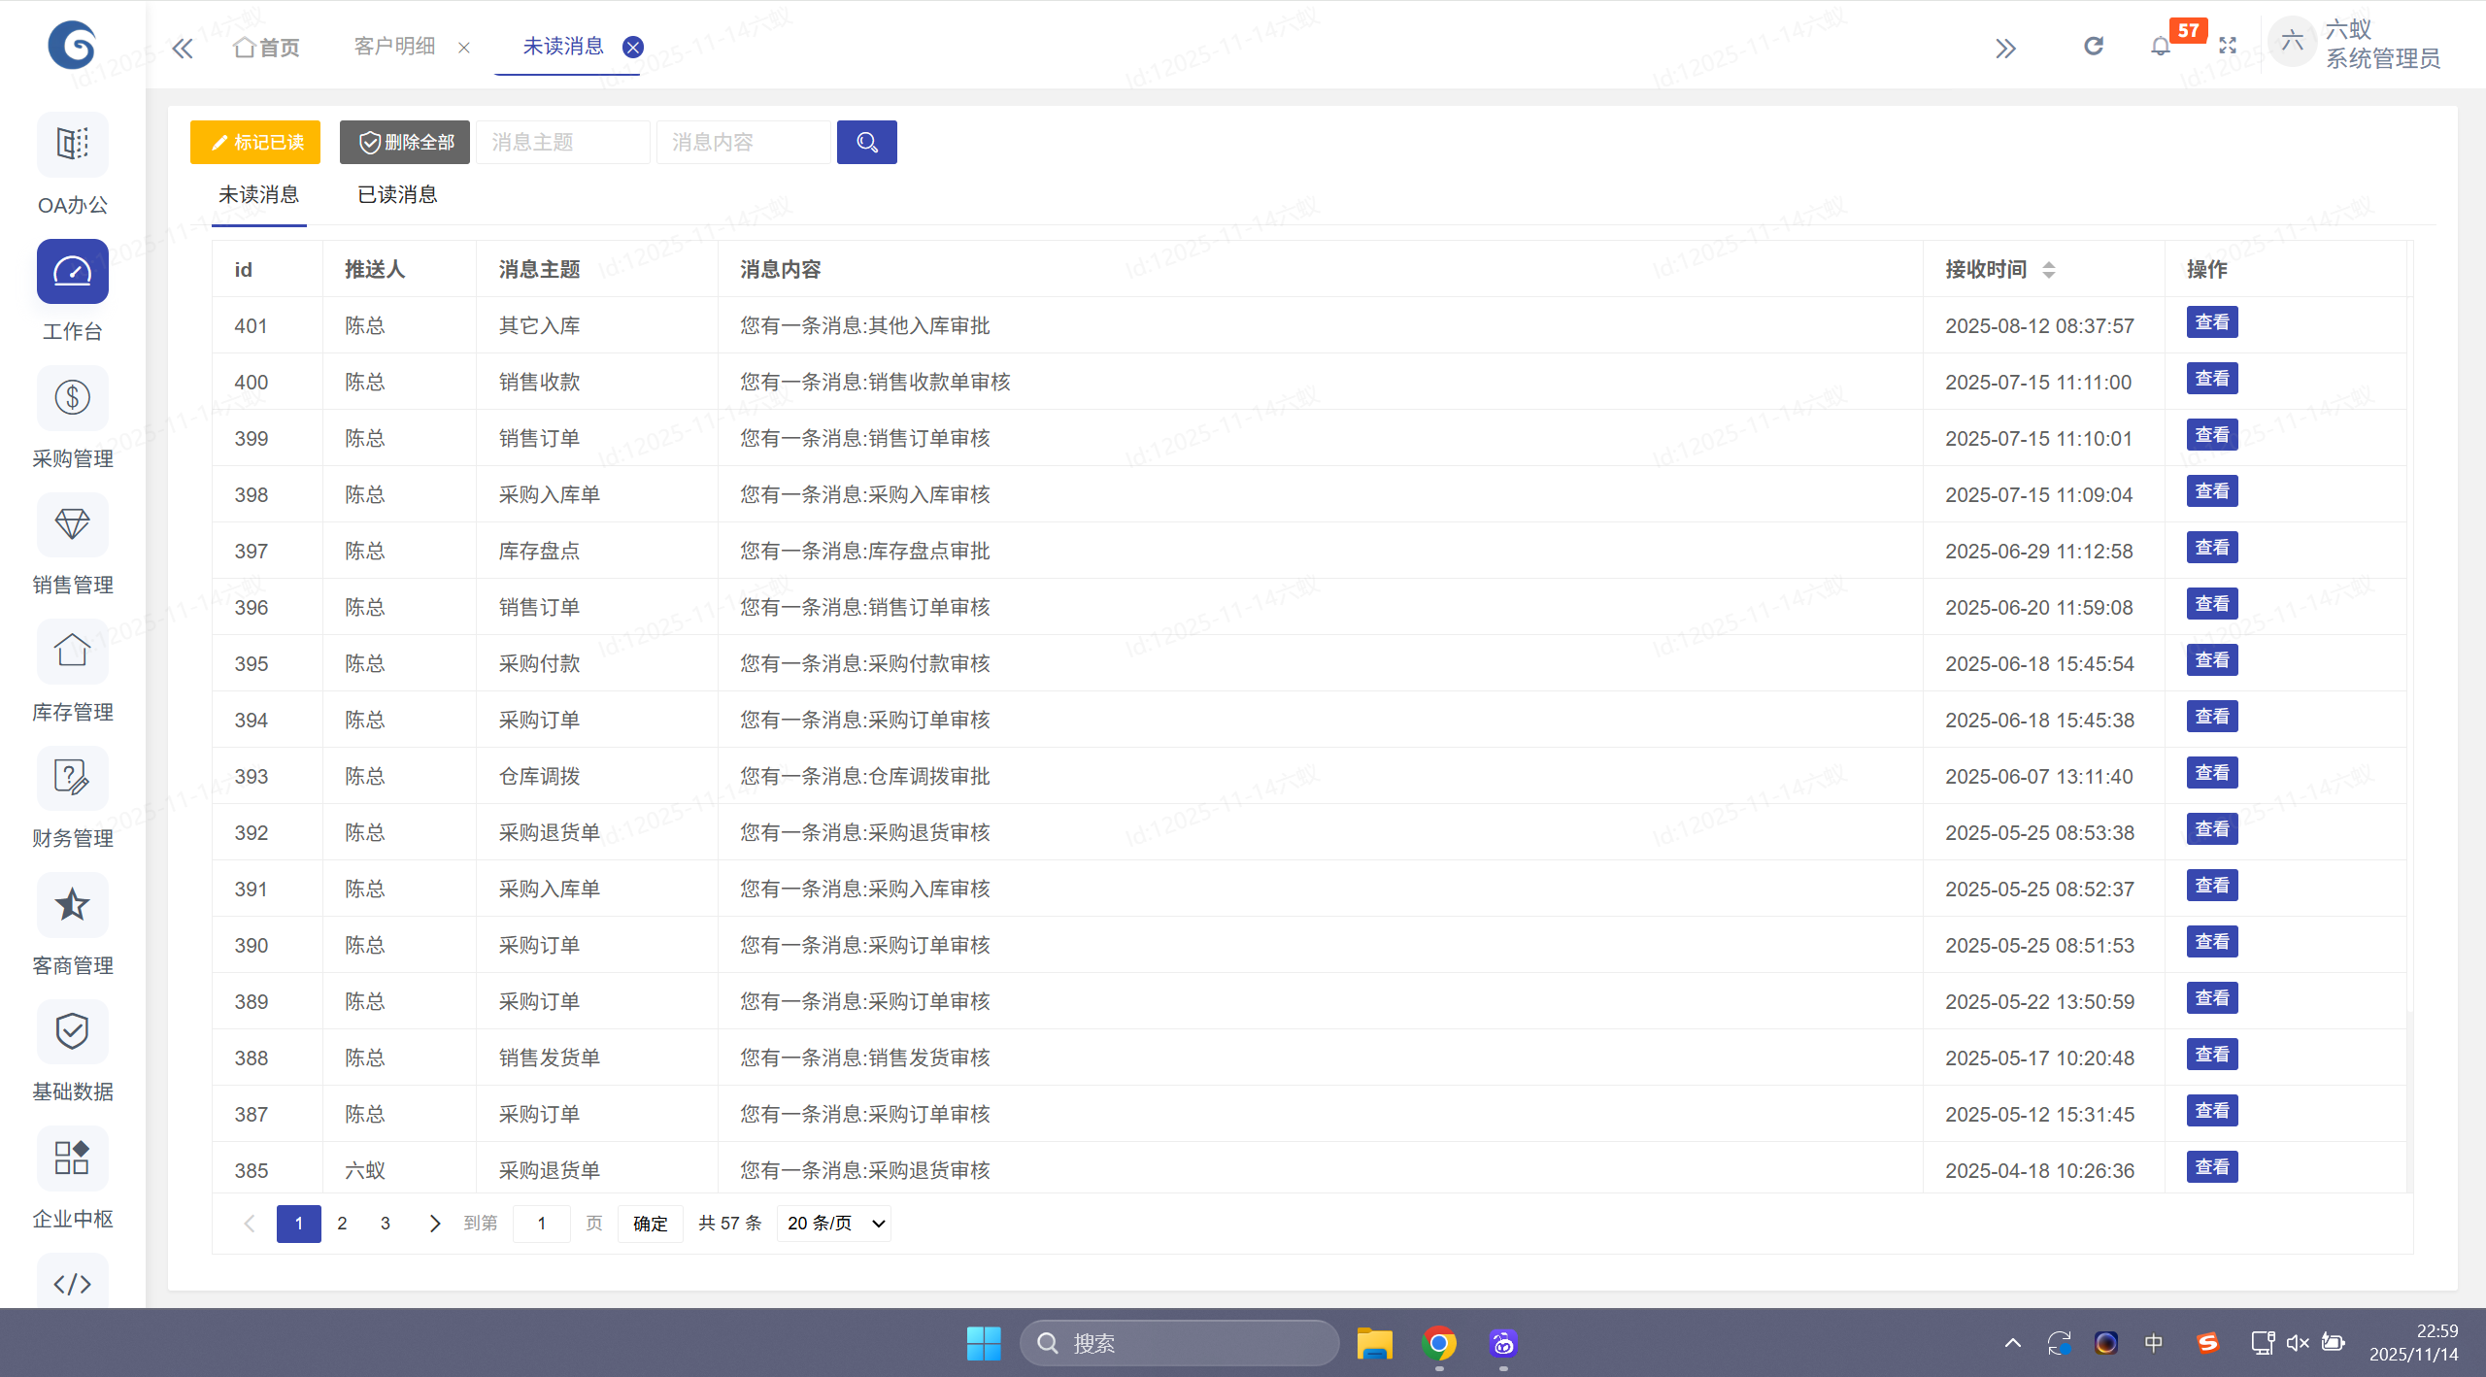Click the blue search magnifier button
Screen dimensions: 2486x1377
pyautogui.click(x=866, y=143)
